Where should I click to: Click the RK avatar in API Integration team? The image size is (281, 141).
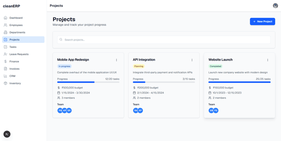(135, 111)
